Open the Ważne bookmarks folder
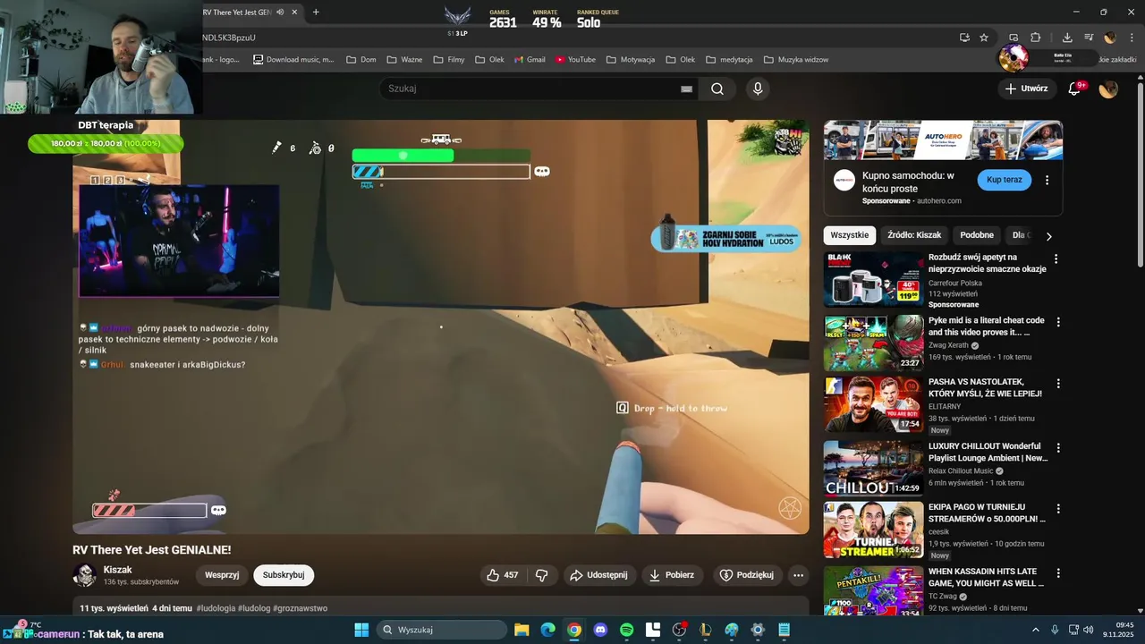This screenshot has height=644, width=1145. click(404, 60)
